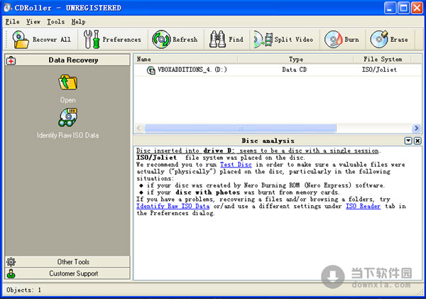Maximize the CDRoller window
This screenshot has width=426, height=299.
coord(403,8)
